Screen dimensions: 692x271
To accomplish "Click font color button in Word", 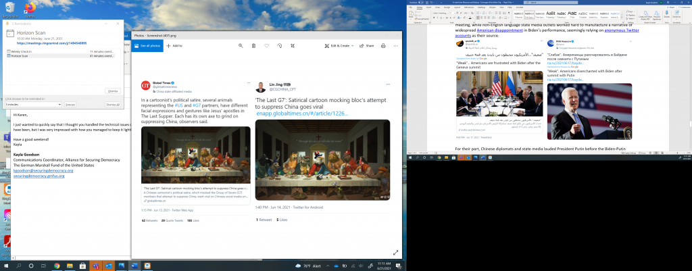I will [x=470, y=18].
